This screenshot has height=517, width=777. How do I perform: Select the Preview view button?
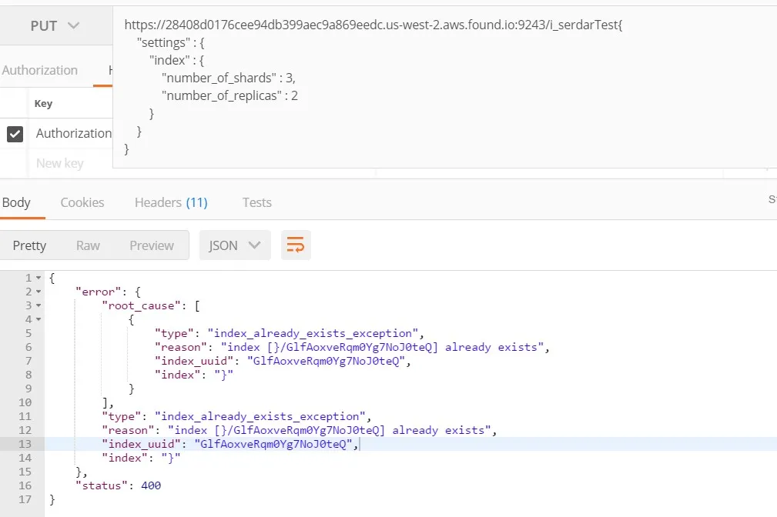152,245
